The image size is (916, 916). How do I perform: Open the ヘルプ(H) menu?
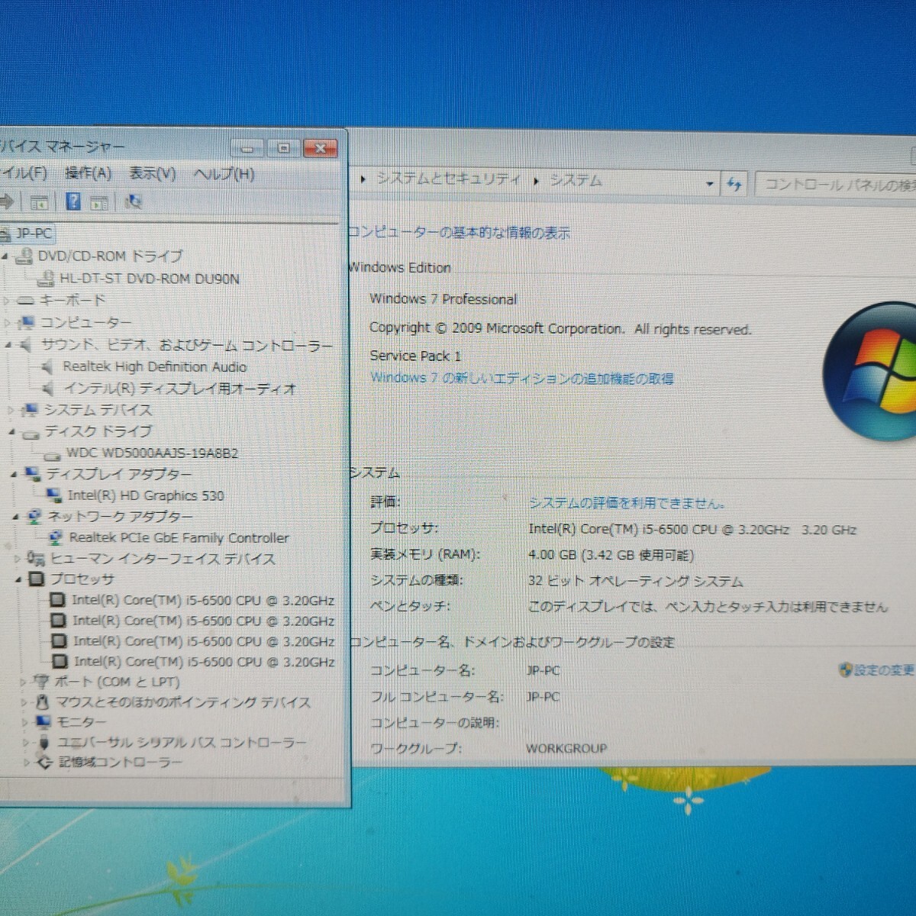click(224, 174)
